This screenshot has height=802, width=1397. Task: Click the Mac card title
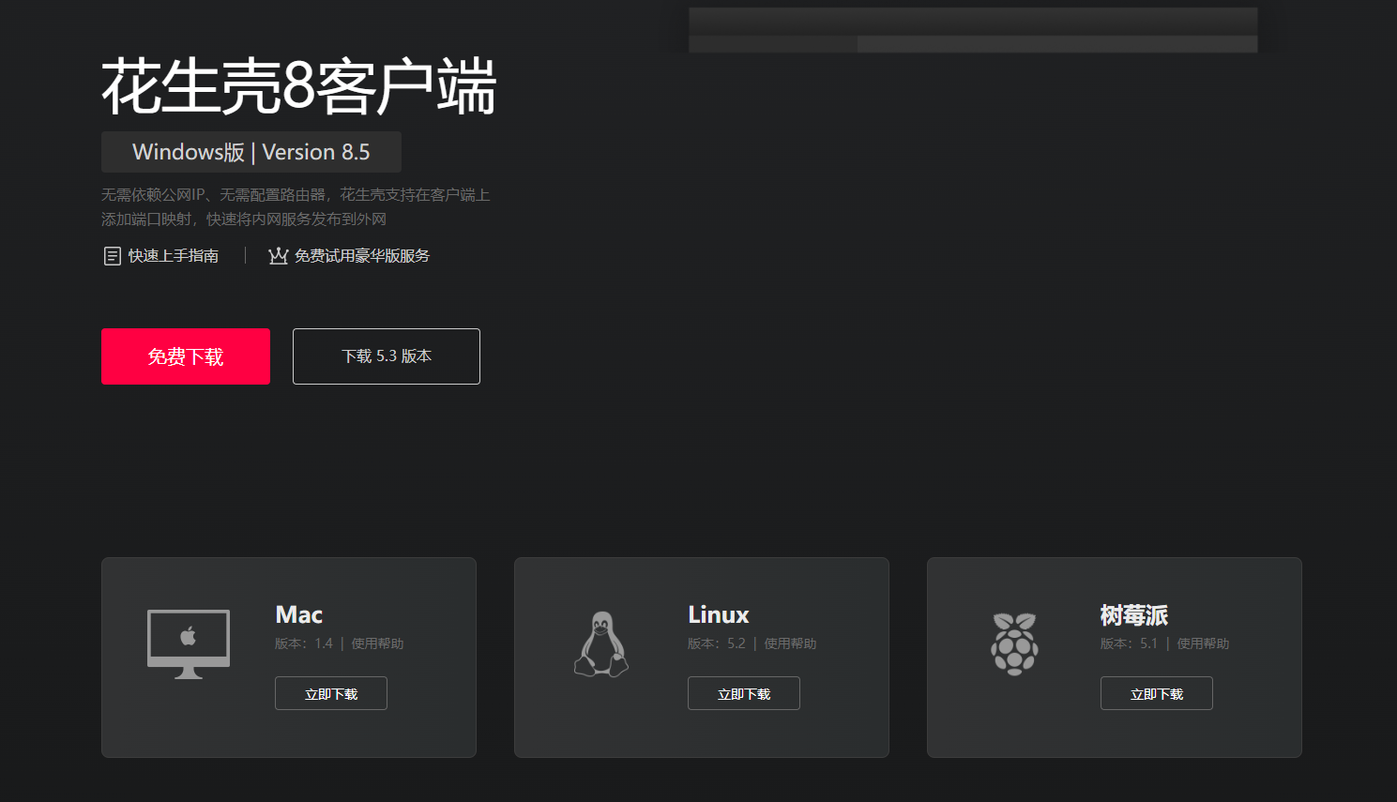point(299,615)
